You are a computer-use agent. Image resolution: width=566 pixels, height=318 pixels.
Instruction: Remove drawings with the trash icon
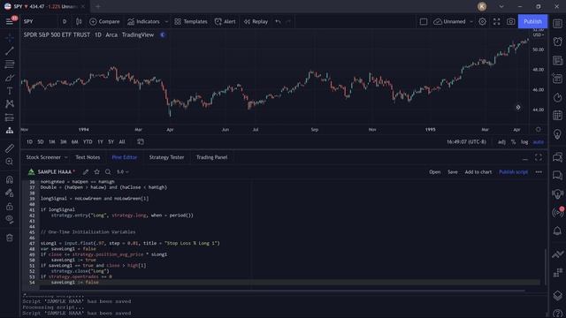click(10, 238)
